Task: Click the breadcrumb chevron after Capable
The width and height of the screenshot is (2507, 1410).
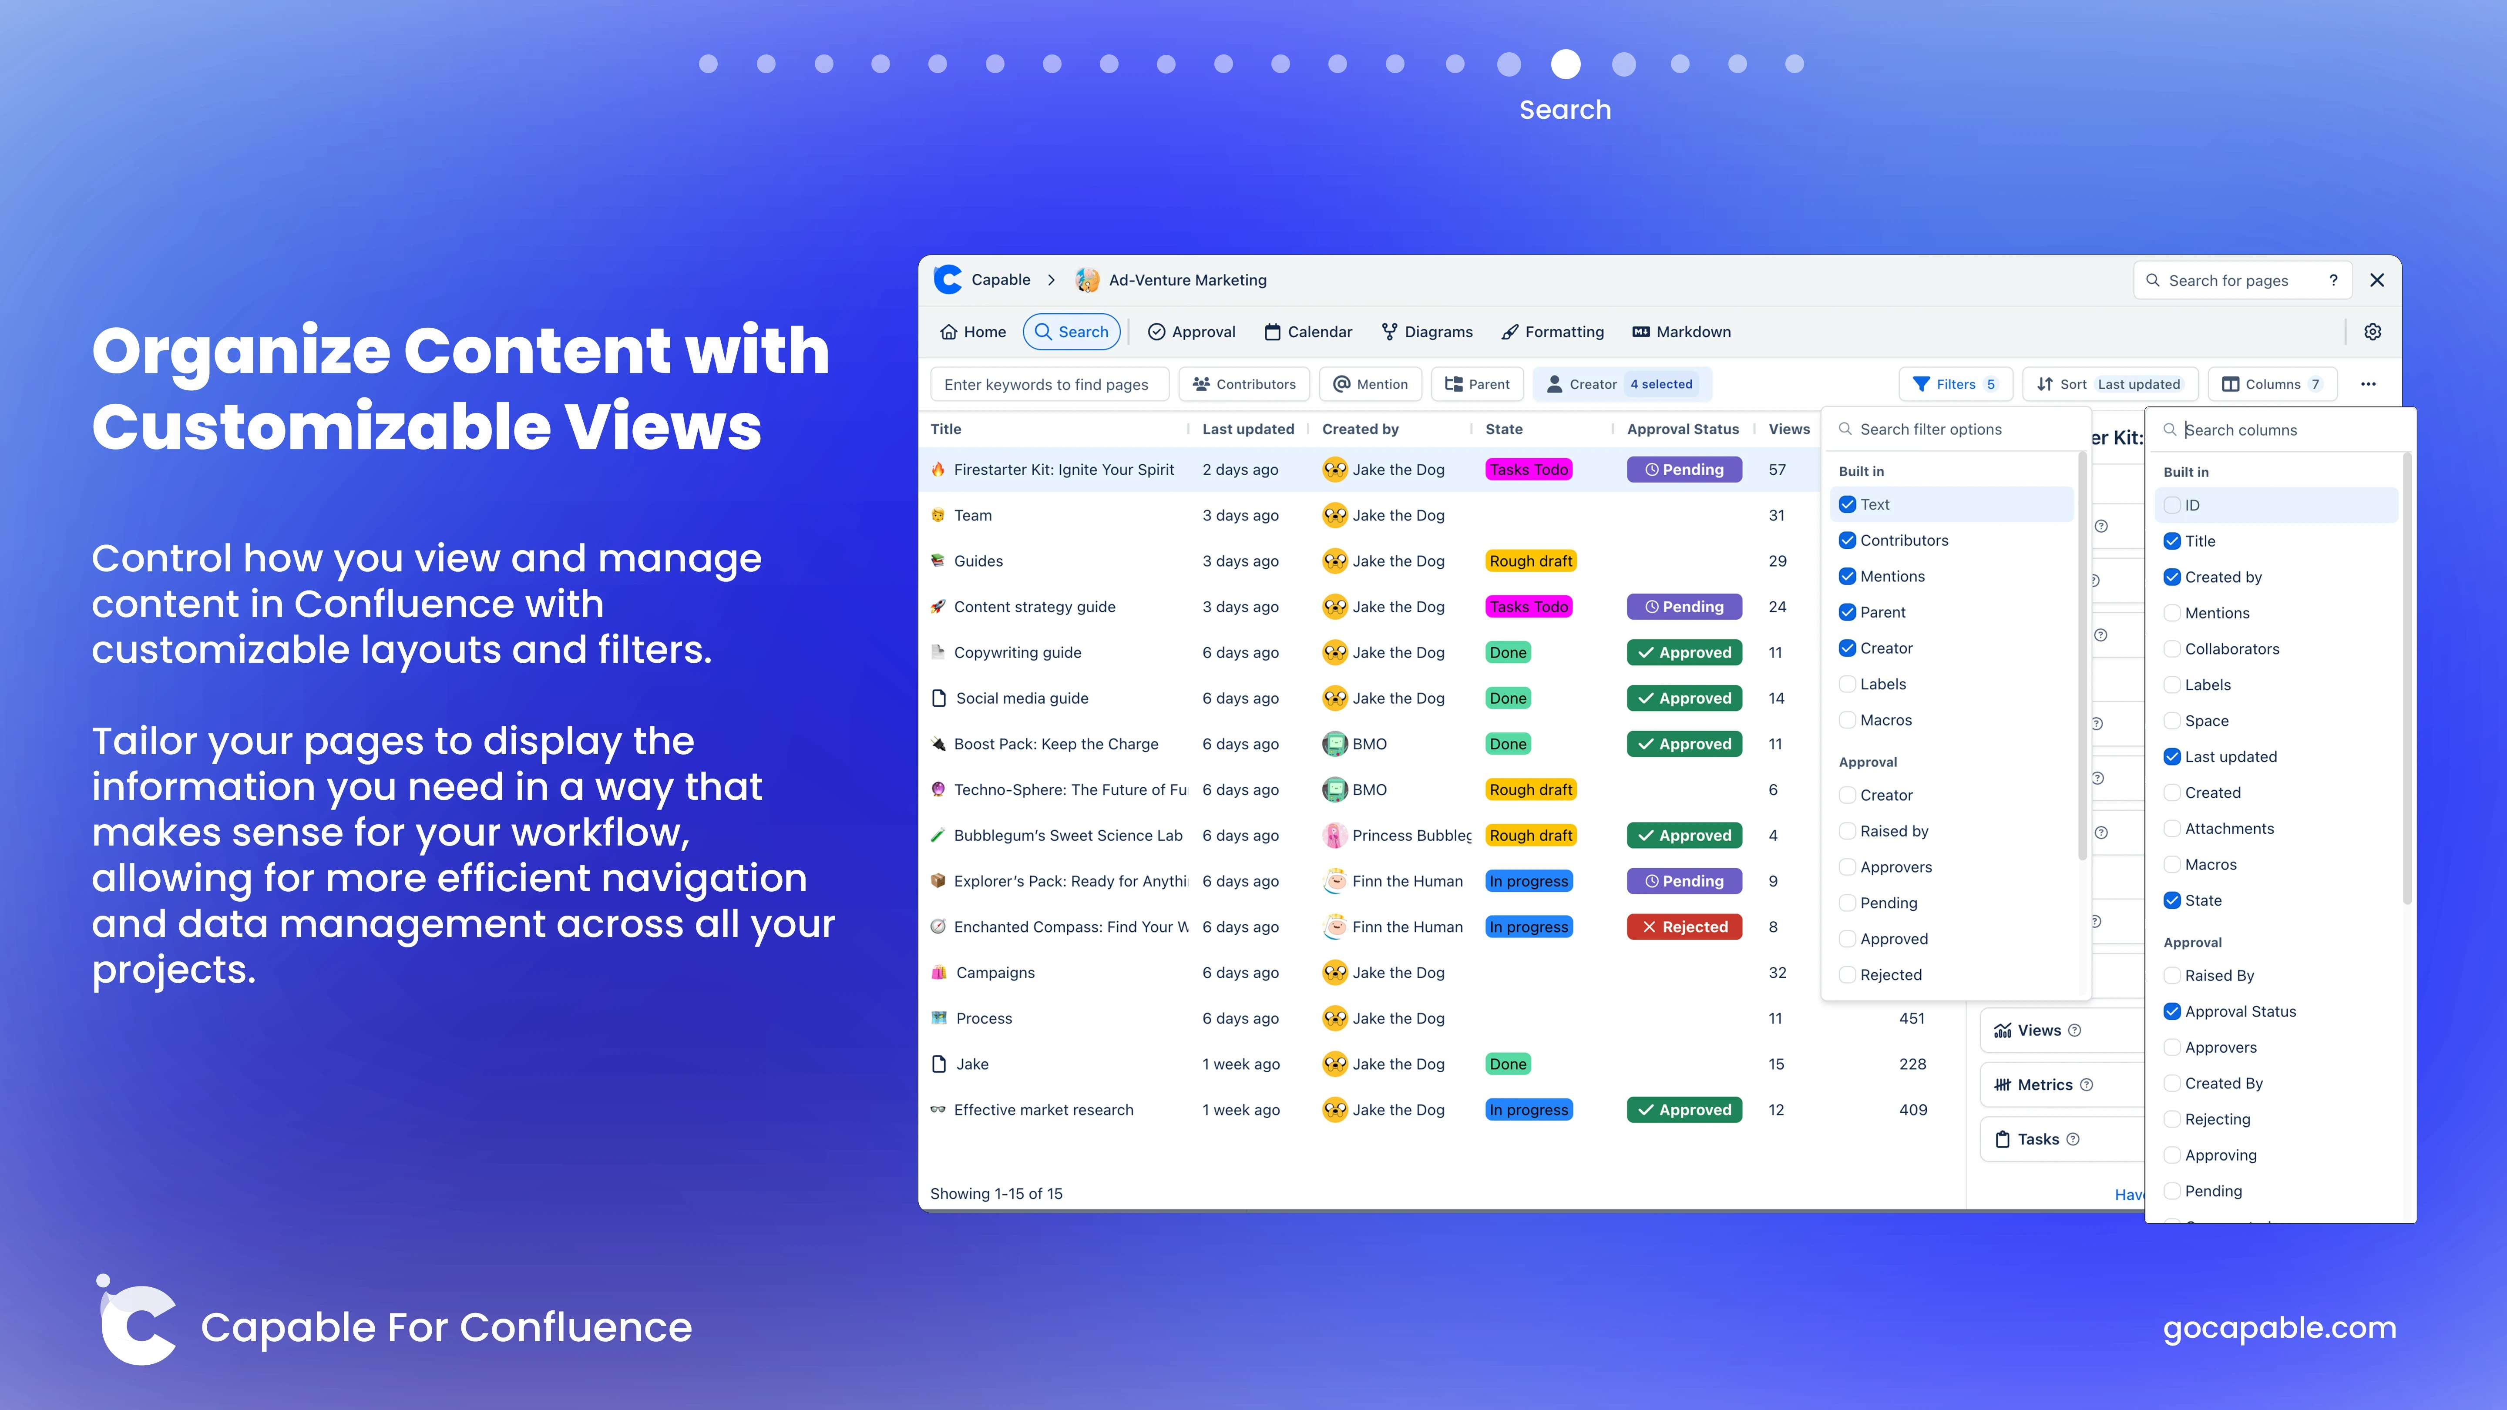Action: [1051, 280]
